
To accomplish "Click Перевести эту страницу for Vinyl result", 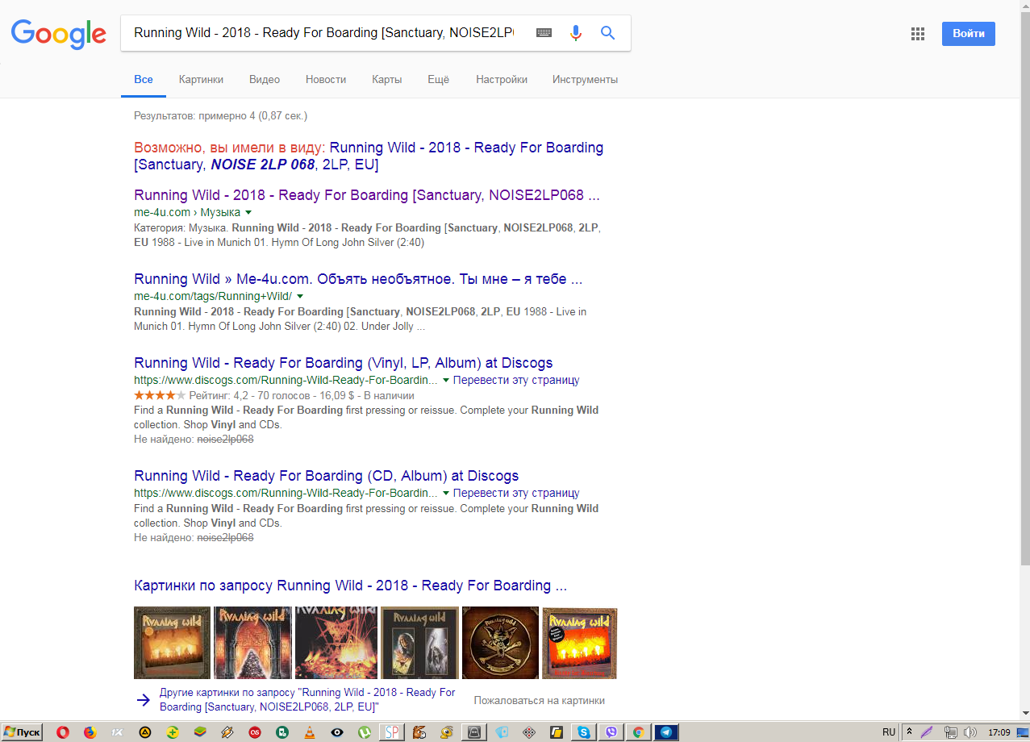I will [516, 380].
